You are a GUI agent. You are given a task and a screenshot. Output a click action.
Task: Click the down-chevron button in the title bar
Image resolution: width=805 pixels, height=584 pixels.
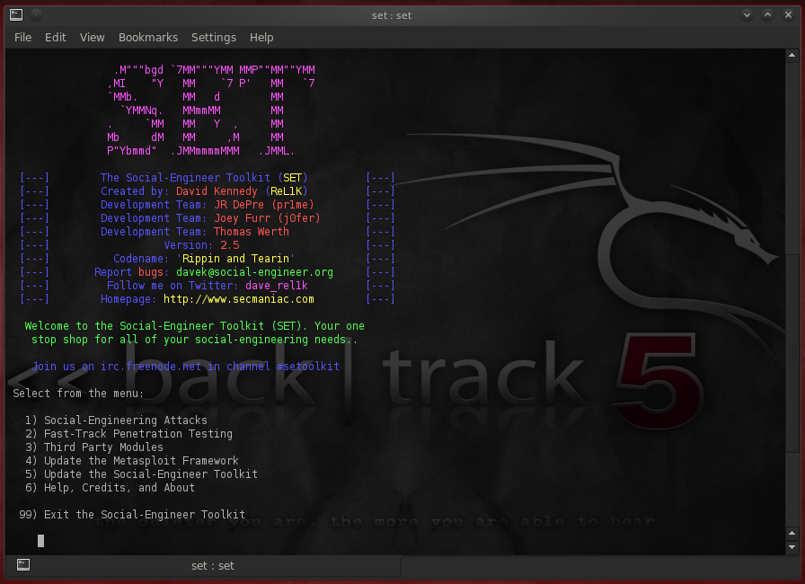747,14
